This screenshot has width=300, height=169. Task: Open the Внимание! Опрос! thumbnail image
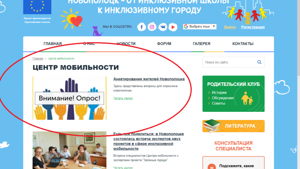tap(70, 98)
